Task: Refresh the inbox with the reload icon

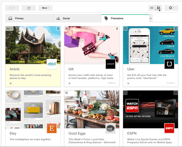Action: tap(29, 8)
